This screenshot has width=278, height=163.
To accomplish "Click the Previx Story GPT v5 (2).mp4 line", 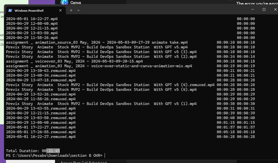I will [x=101, y=57].
